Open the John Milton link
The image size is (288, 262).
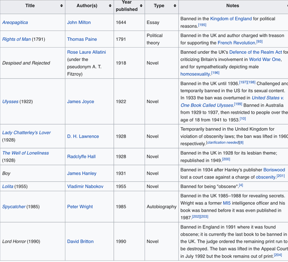point(79,23)
